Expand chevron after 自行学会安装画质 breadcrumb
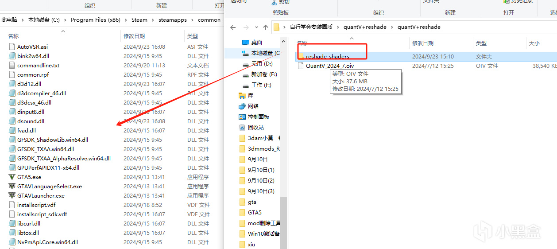557x249 pixels. click(x=338, y=27)
